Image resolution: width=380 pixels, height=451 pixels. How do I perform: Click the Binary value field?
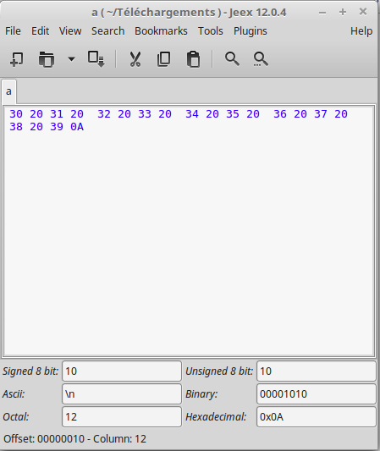(317, 393)
